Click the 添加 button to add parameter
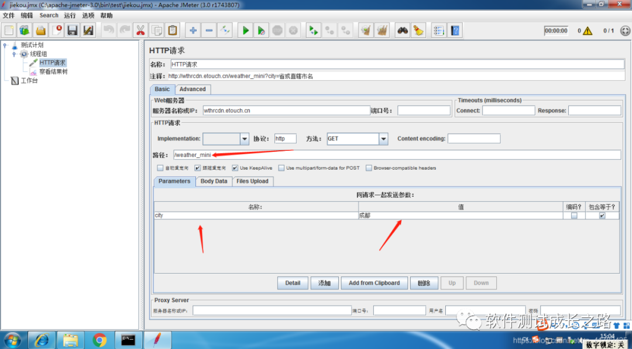This screenshot has width=632, height=349. pos(324,283)
